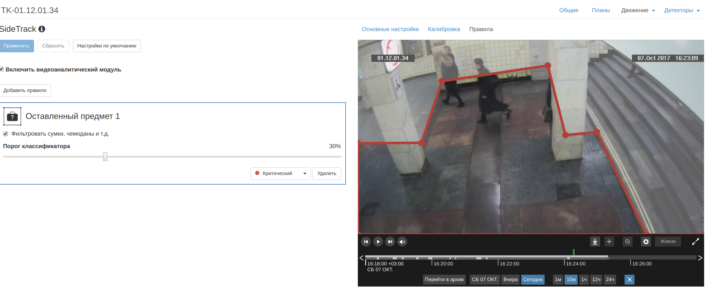
Task: Select Вчера on the timeline
Action: [510, 279]
